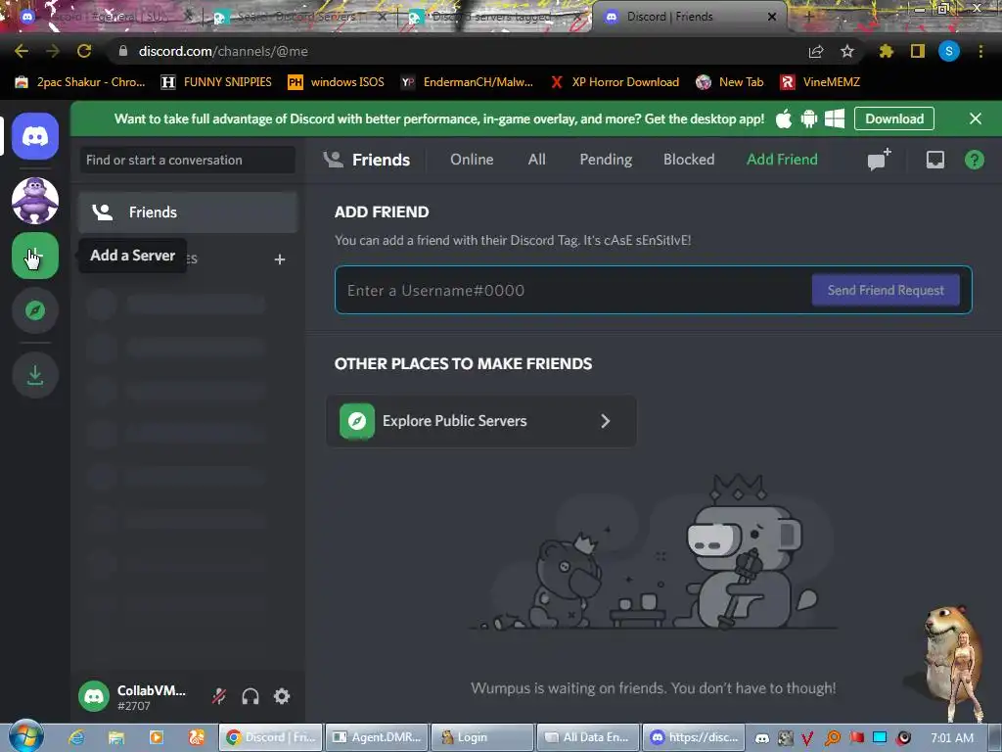Switch to the Pending tab
The height and width of the screenshot is (752, 1002).
tap(606, 160)
